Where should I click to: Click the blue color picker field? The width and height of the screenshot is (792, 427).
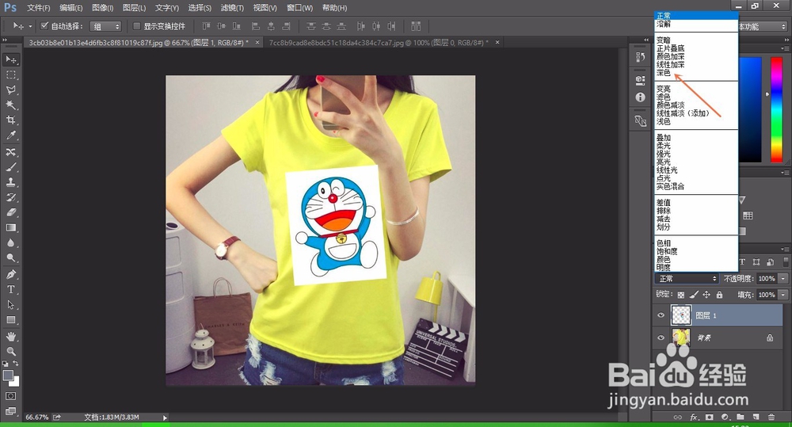750,109
